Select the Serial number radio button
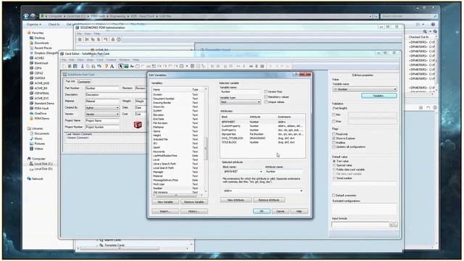The image size is (464, 261). pyautogui.click(x=334, y=178)
